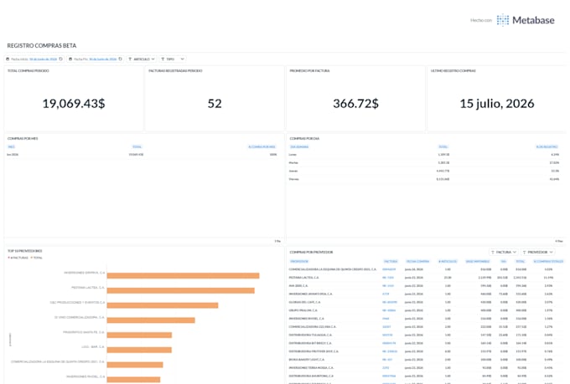
Task: Reset the Fecha Inicio filter
Action: point(60,59)
